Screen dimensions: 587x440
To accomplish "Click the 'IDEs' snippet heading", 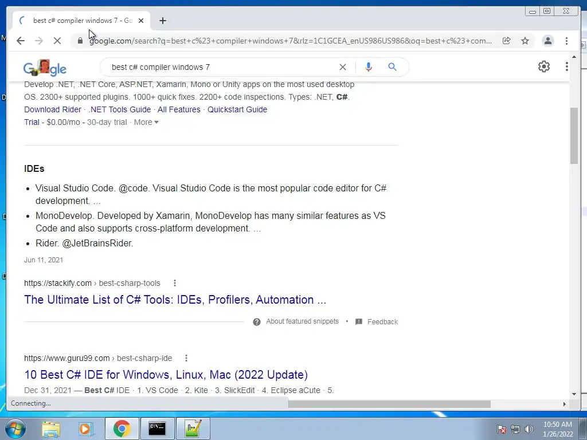I will pyautogui.click(x=34, y=169).
